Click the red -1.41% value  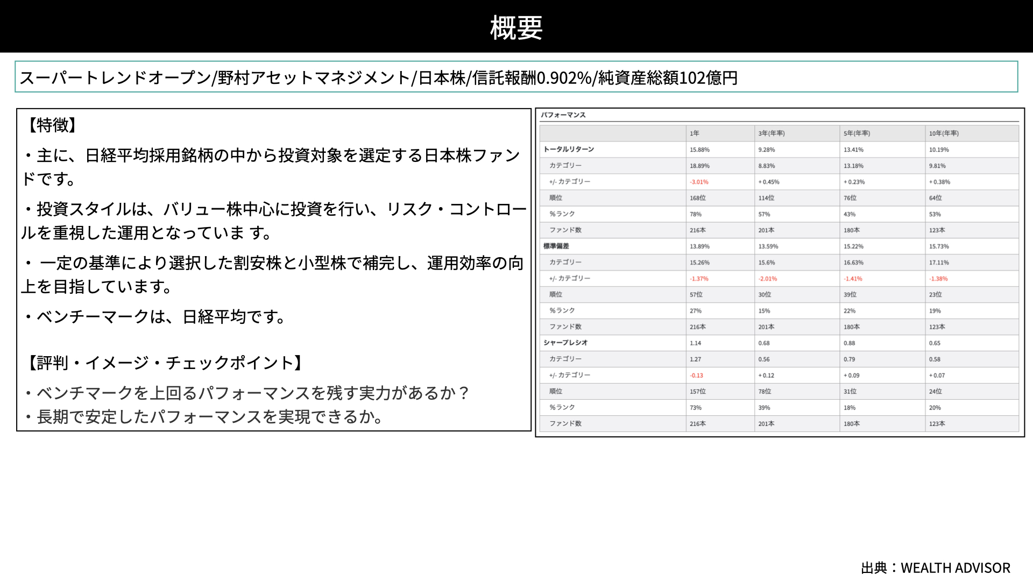(853, 279)
